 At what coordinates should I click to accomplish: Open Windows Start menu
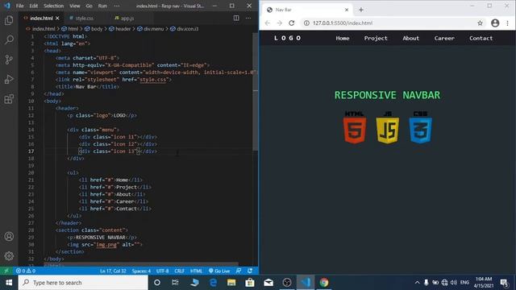tap(9, 283)
